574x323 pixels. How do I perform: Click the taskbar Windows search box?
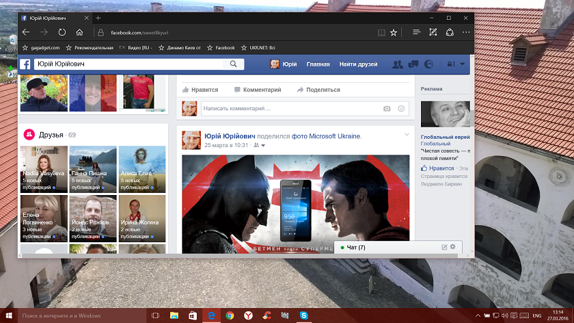click(82, 315)
